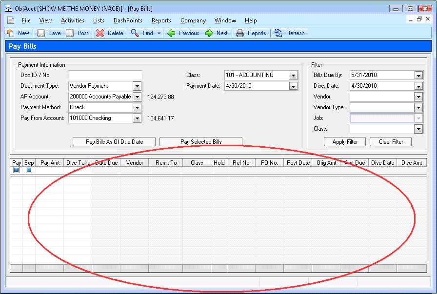Toggle the Pay column checkbox

pyautogui.click(x=16, y=170)
